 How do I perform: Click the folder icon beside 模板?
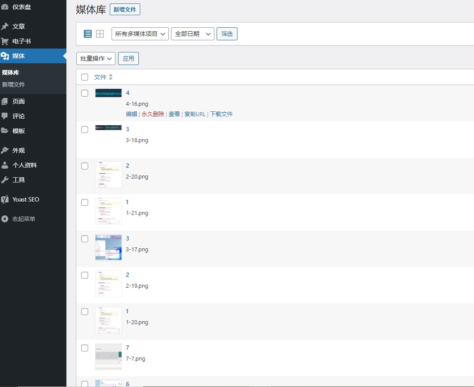(x=5, y=131)
